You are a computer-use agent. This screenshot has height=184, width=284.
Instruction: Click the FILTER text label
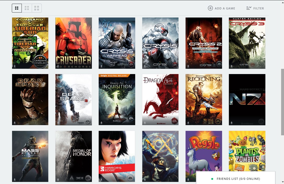pyautogui.click(x=259, y=8)
